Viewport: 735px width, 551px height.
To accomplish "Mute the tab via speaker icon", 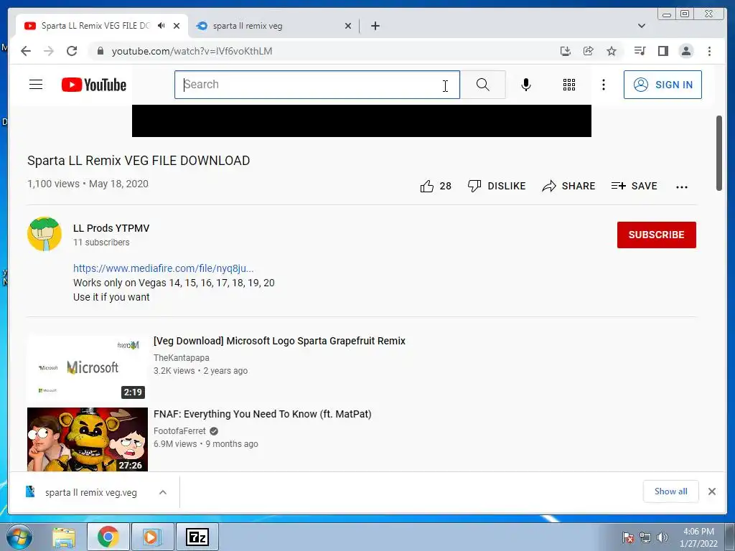I will [161, 26].
